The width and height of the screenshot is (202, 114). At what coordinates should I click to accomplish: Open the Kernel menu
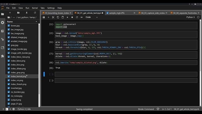pyautogui.click(x=35, y=8)
